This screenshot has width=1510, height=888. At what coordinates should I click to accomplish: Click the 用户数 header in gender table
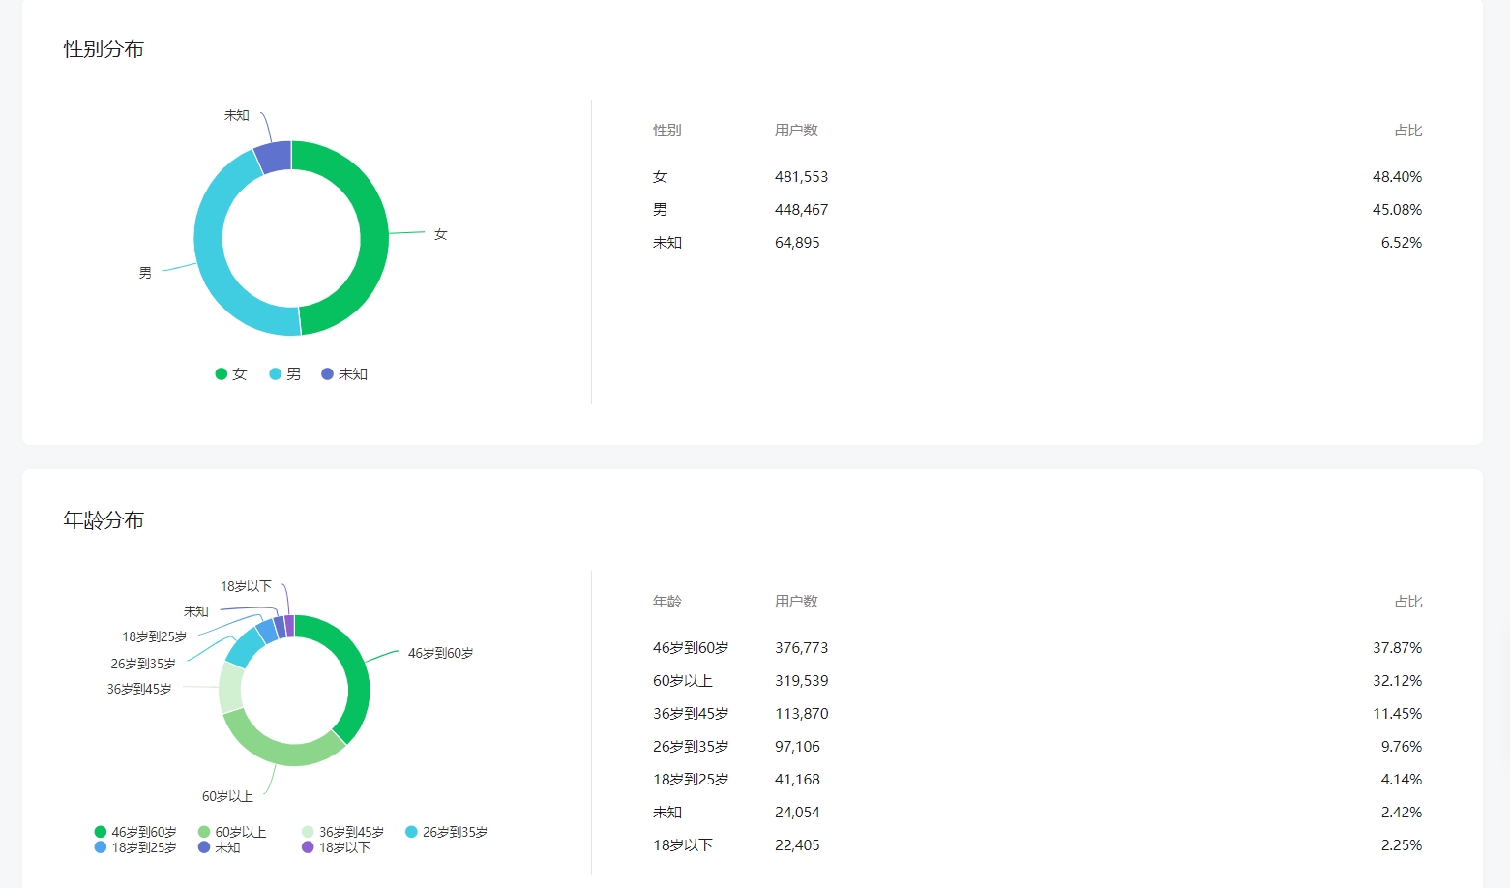click(x=796, y=131)
